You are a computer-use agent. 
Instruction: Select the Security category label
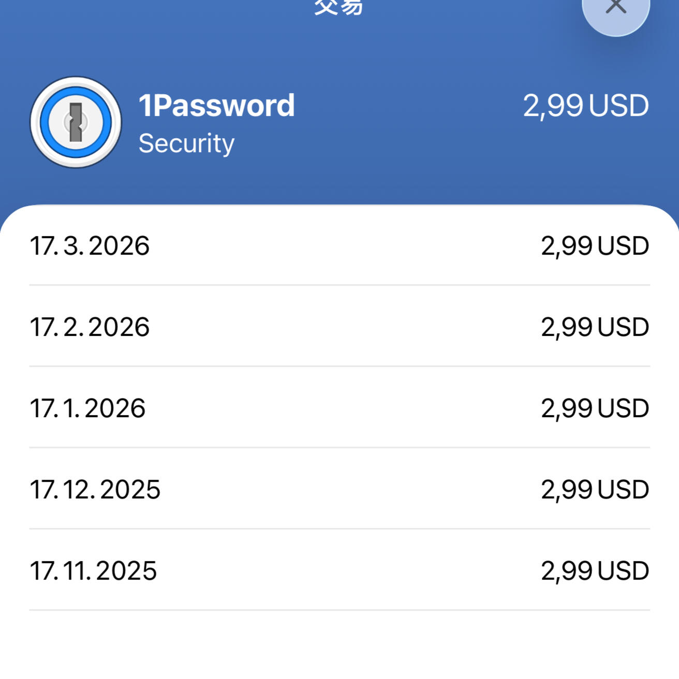pyautogui.click(x=186, y=143)
